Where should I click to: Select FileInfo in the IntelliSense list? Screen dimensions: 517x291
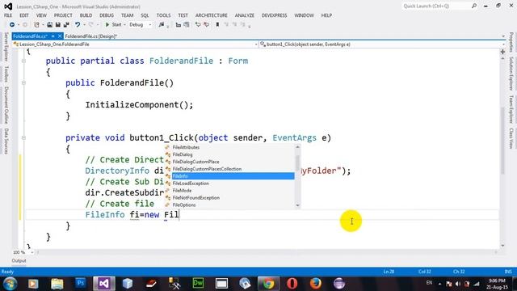coord(229,176)
